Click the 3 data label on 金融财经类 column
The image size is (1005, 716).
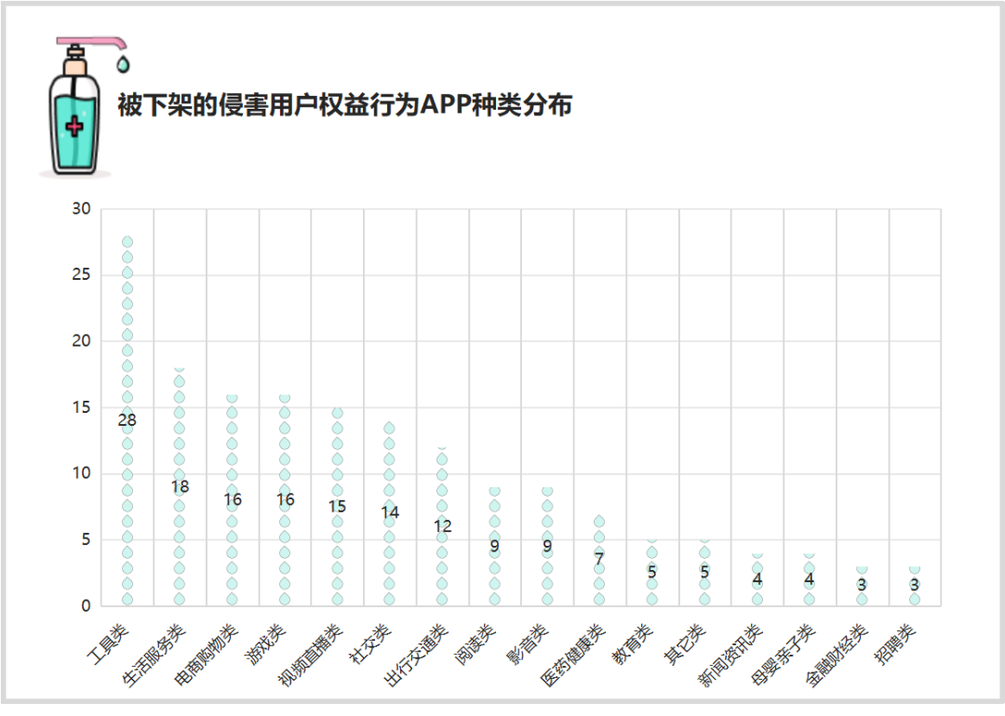[x=862, y=585]
